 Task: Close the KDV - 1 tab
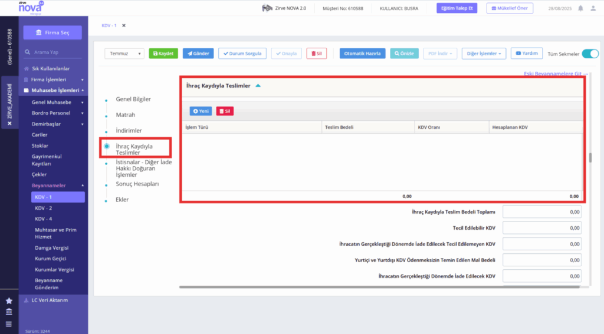click(124, 25)
